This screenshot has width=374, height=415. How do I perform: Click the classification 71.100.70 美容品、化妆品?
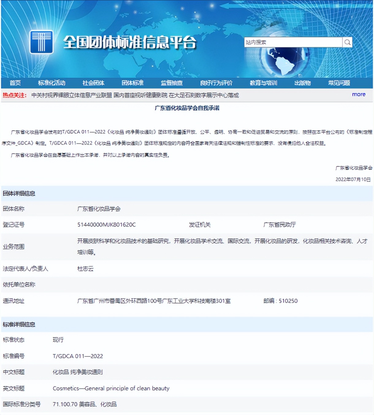(x=85, y=404)
